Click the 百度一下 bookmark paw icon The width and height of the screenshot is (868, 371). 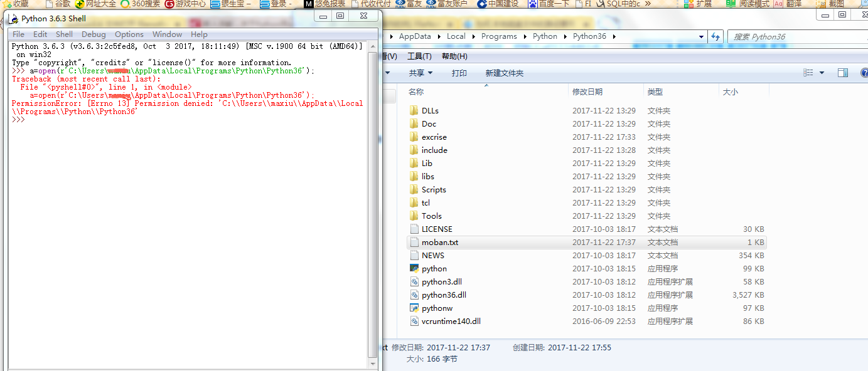tap(533, 4)
